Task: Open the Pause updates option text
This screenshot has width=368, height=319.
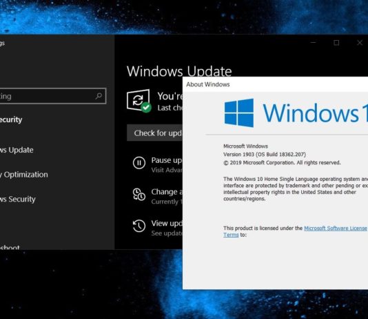Action: pyautogui.click(x=167, y=160)
